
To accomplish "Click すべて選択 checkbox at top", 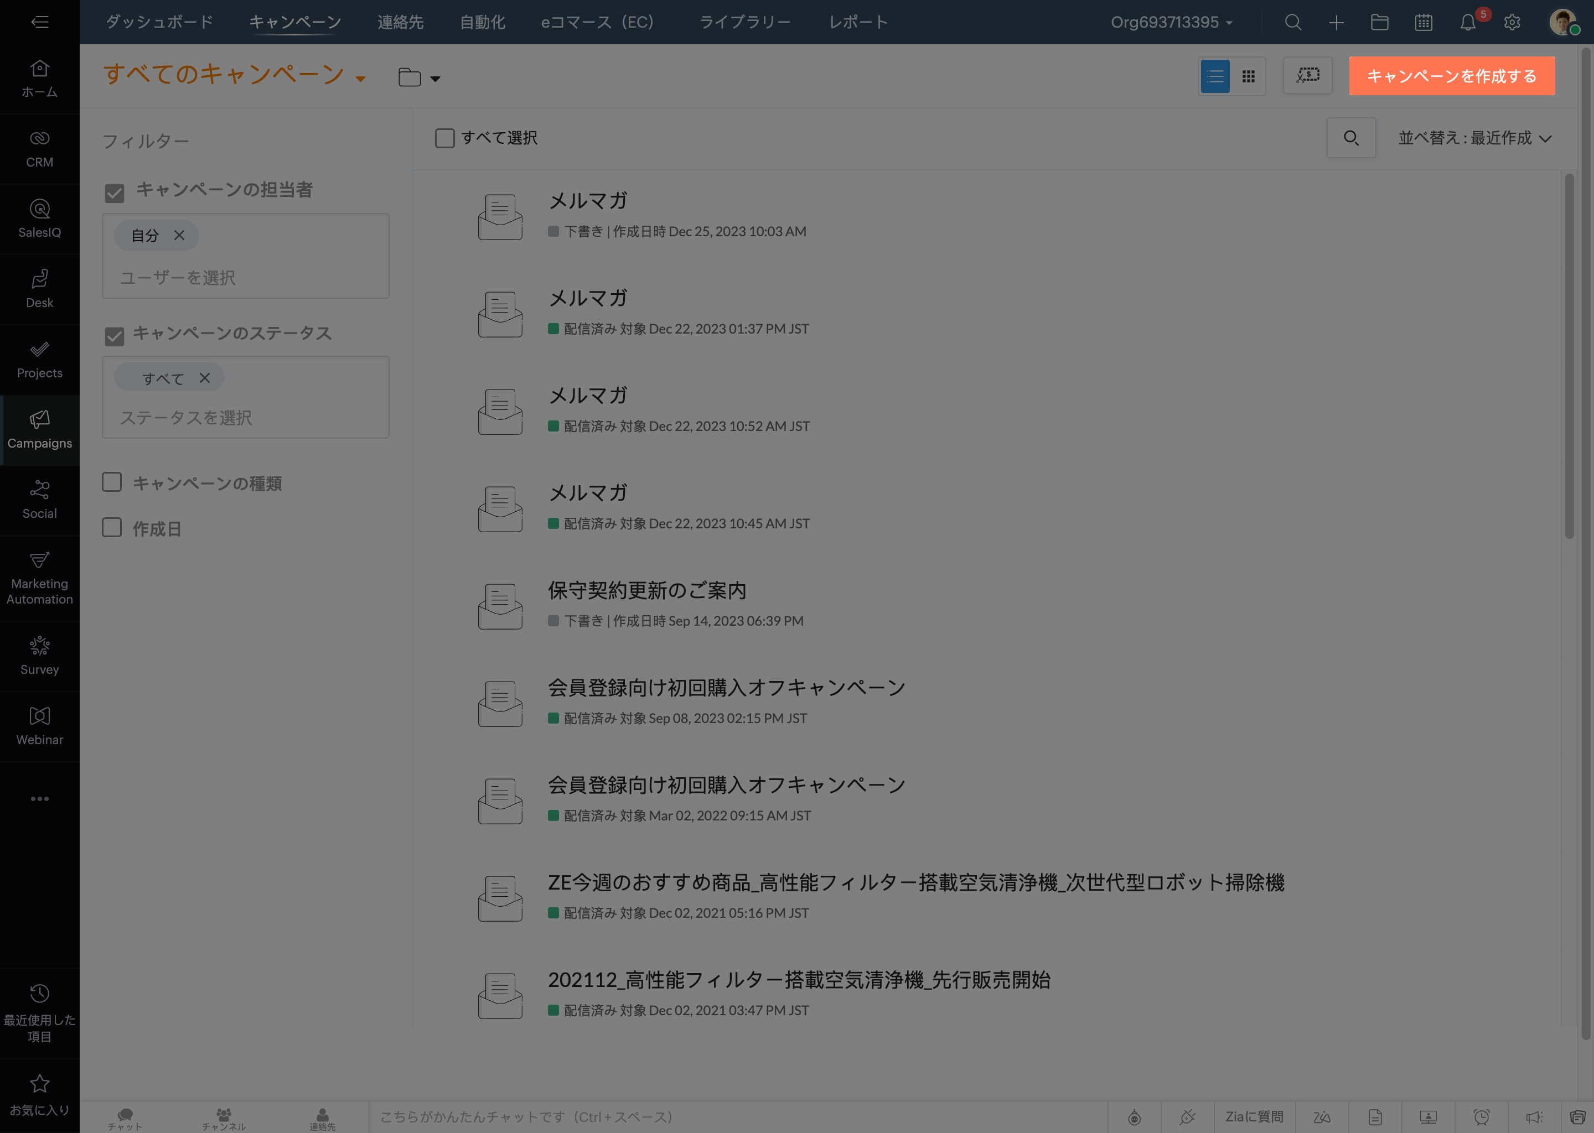I will pyautogui.click(x=444, y=137).
